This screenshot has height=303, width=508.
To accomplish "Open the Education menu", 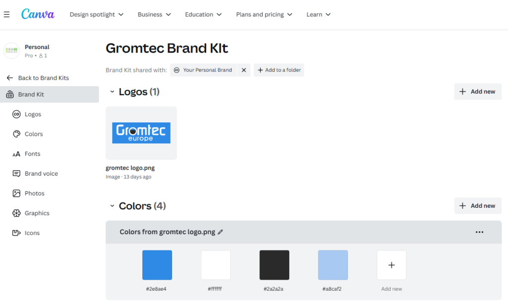I will [x=203, y=14].
